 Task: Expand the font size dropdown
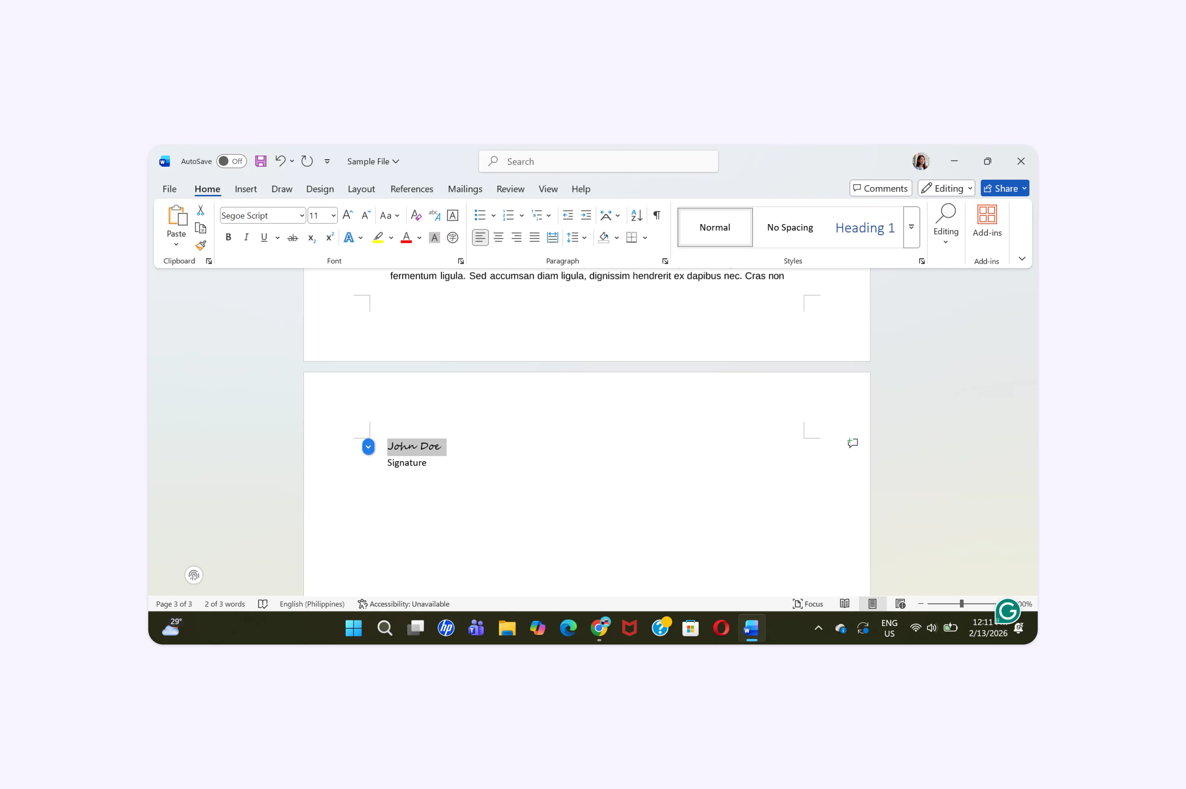click(333, 216)
